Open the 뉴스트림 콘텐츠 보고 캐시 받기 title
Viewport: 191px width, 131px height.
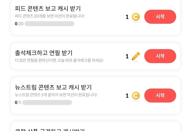(53, 87)
